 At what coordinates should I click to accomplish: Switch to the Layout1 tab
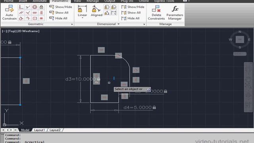[39, 130]
